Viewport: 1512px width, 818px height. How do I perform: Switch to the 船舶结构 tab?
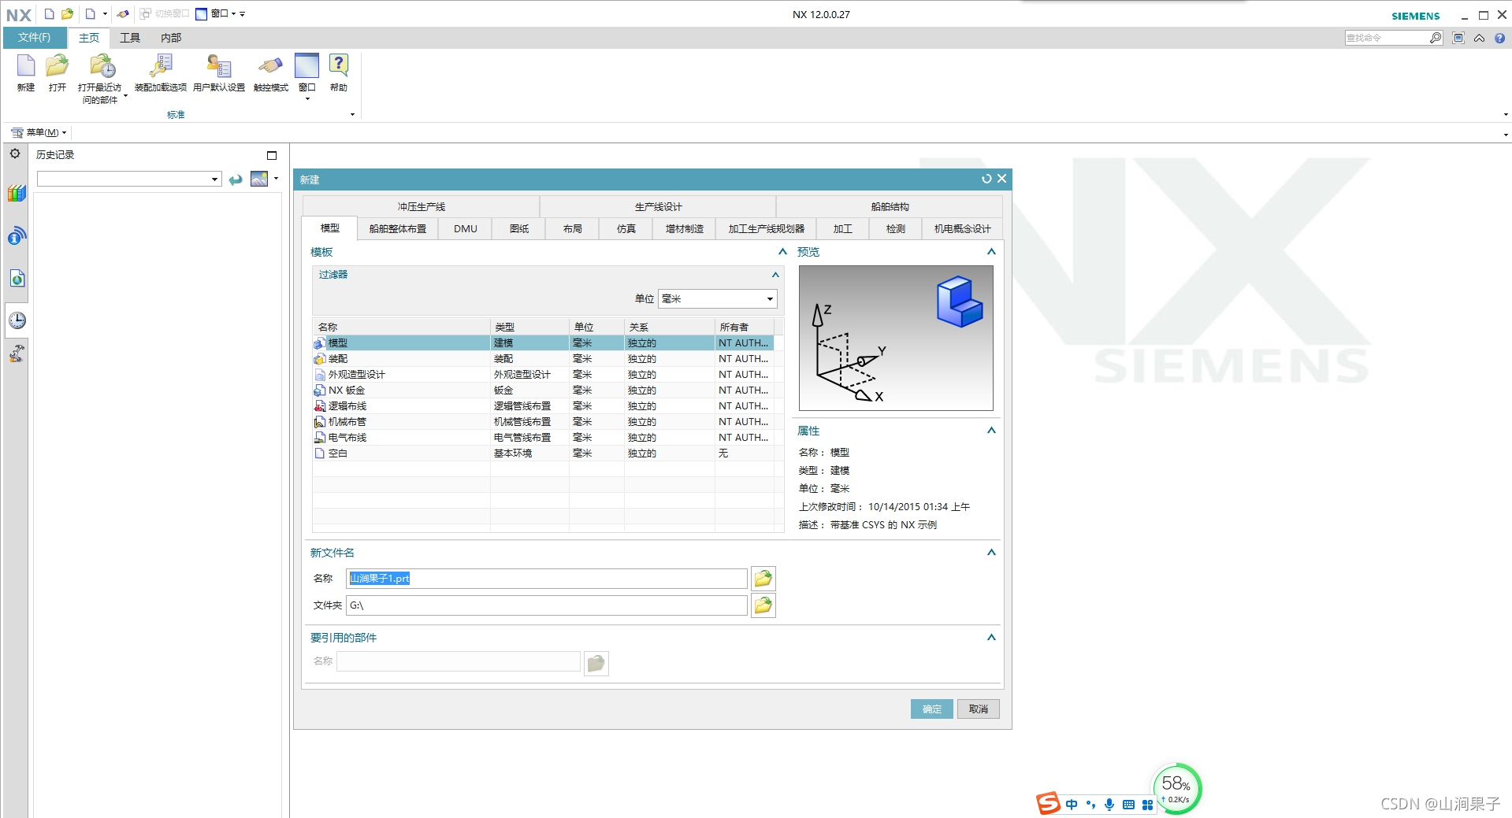tap(890, 207)
